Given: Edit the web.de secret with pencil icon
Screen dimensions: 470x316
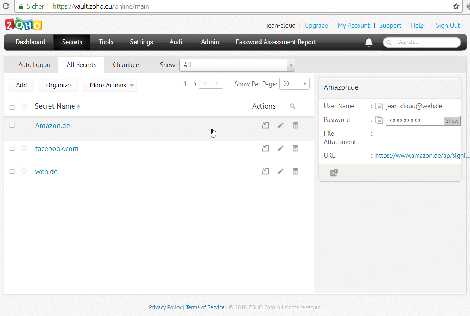Looking at the screenshot, I should tap(280, 171).
